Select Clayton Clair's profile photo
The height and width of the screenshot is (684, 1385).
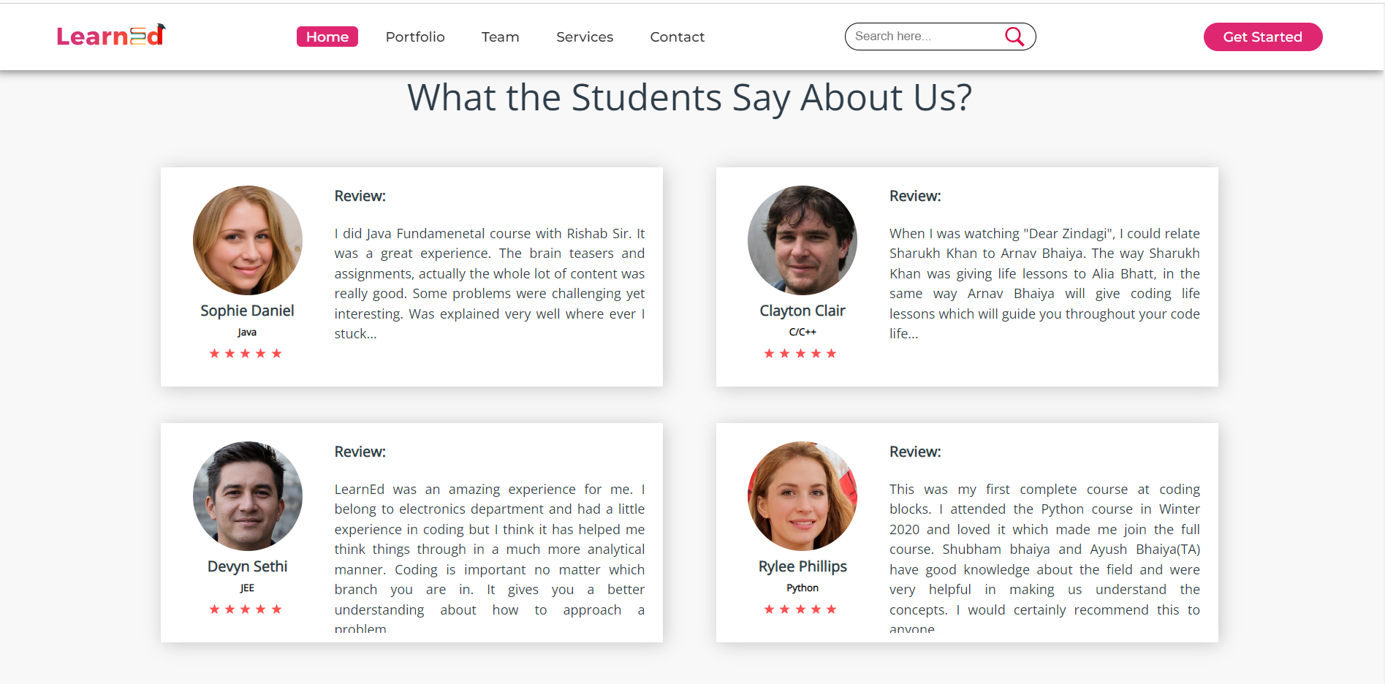pyautogui.click(x=802, y=240)
